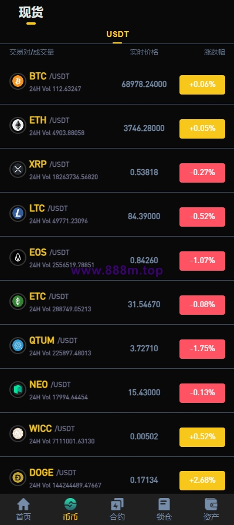Tap the Ethereum coin icon
234x525 pixels.
[x=18, y=125]
